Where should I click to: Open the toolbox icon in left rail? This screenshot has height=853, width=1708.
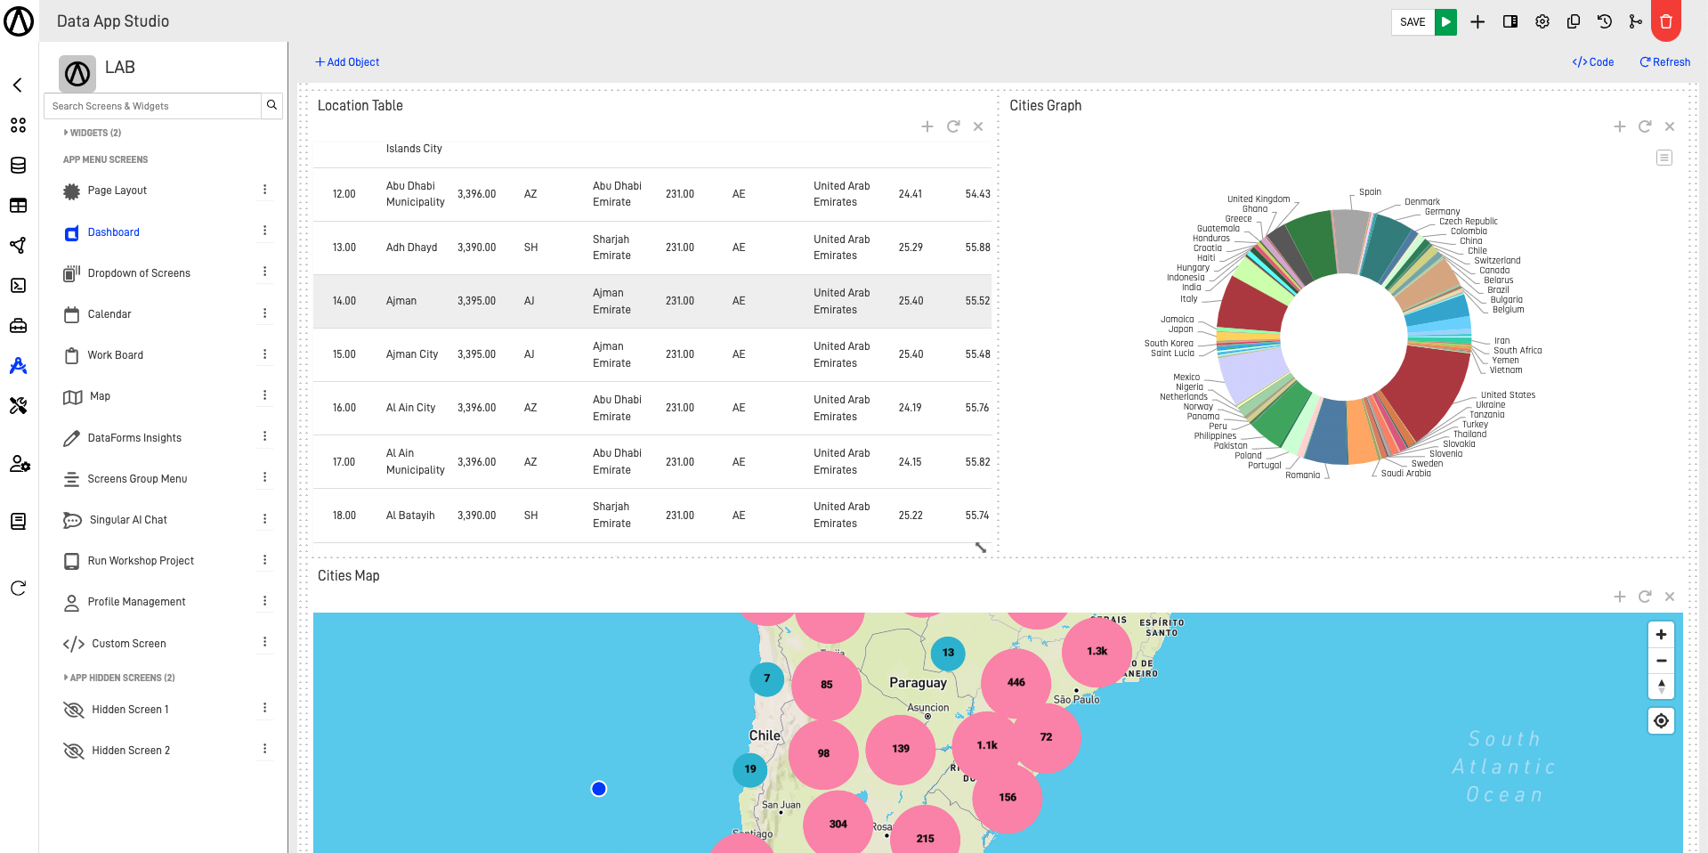[18, 326]
